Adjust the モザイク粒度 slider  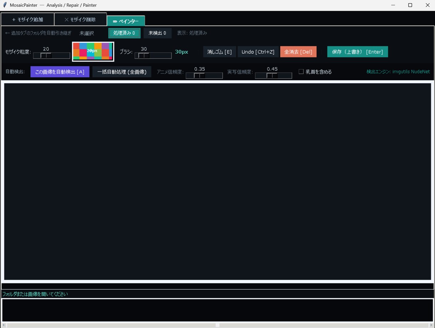pos(52,56)
